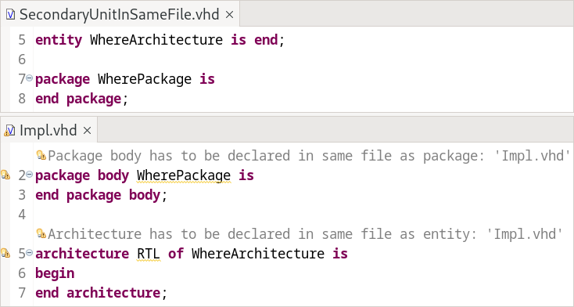Select the Impl.vhd tab

point(48,130)
